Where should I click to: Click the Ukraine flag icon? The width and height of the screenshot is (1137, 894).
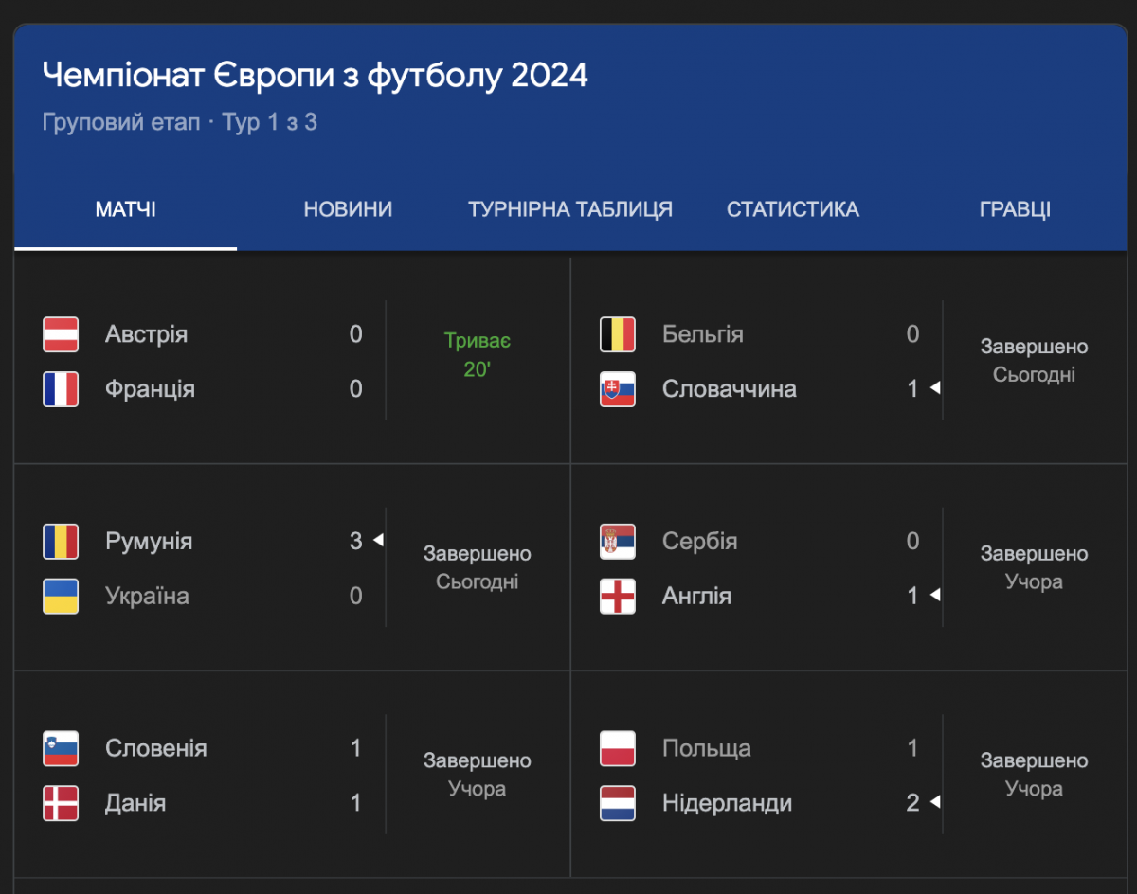pyautogui.click(x=61, y=597)
